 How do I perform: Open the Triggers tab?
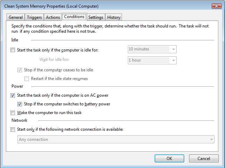pos(34,17)
